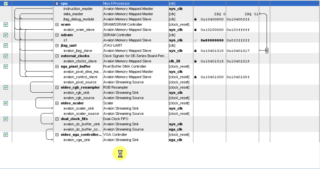This screenshot has width=320, height=169.
Task: Select the data_master row
Action: tap(73, 14)
